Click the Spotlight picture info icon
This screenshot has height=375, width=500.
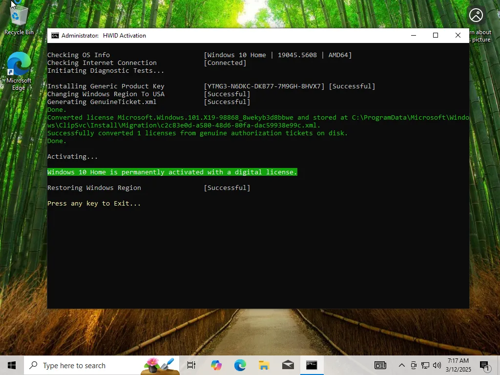[476, 15]
